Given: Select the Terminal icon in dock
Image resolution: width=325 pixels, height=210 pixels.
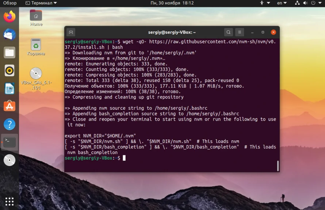Looking at the screenshot, I should tap(9, 142).
